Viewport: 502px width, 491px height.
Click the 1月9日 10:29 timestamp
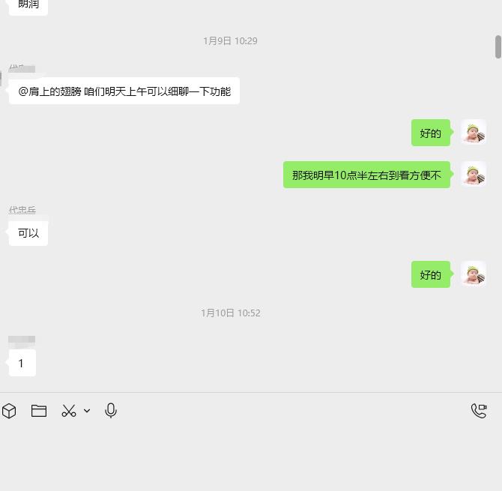point(230,41)
